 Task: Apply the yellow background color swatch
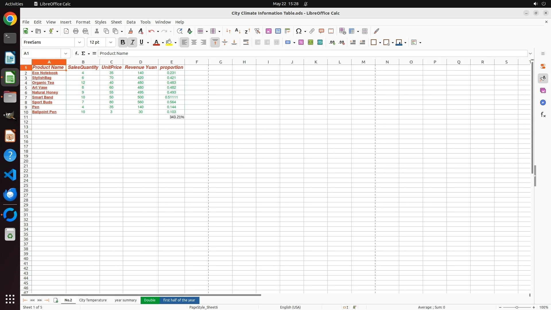click(169, 42)
